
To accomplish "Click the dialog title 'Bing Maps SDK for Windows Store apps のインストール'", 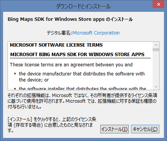I will tap(70, 19).
